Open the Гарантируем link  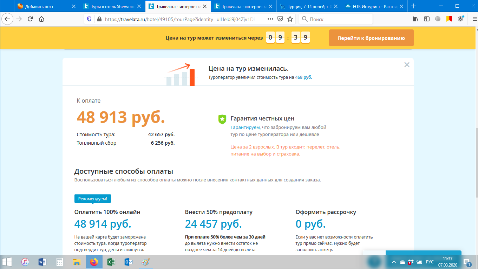click(x=245, y=127)
